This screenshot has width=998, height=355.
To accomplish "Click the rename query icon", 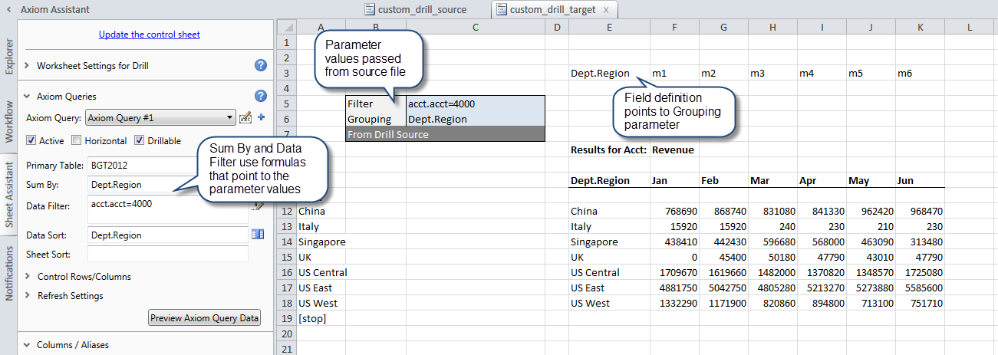I will point(245,118).
